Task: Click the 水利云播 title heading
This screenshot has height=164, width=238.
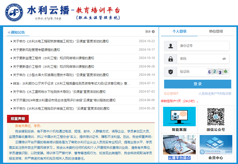Action: point(48,10)
